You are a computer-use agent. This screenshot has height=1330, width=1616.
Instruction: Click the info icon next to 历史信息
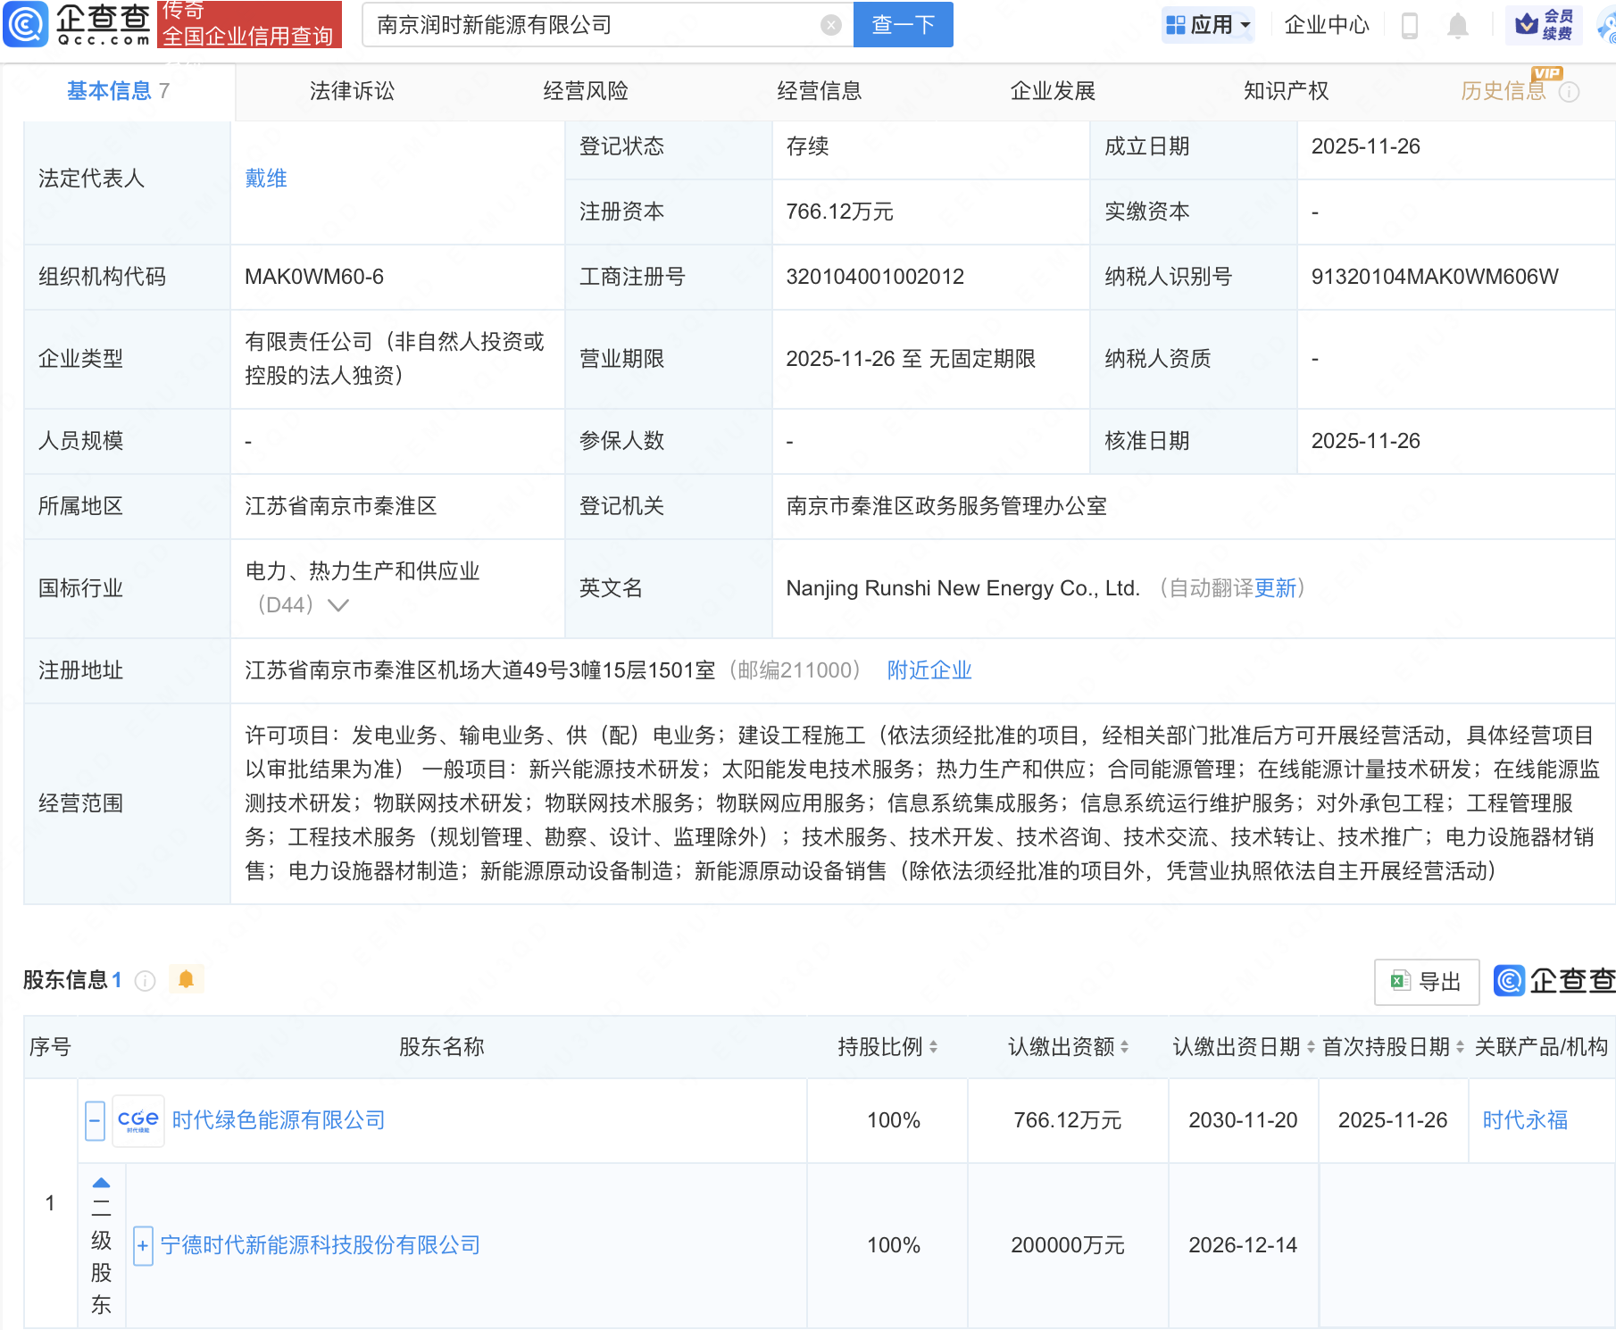click(1569, 92)
